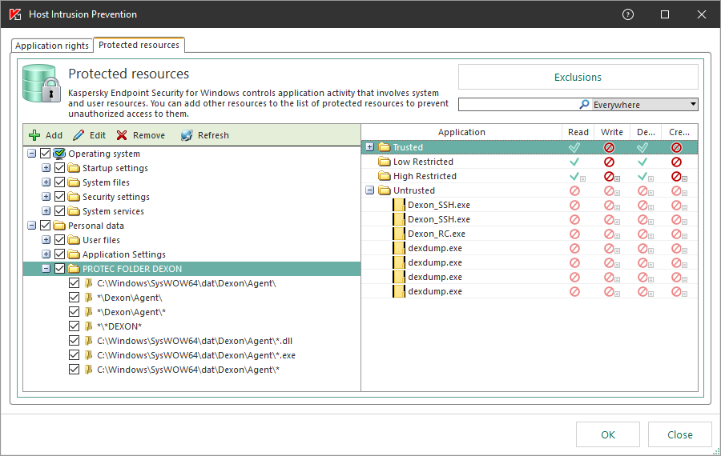Click the Refresh icon in toolbar
721x456 pixels.
click(187, 135)
